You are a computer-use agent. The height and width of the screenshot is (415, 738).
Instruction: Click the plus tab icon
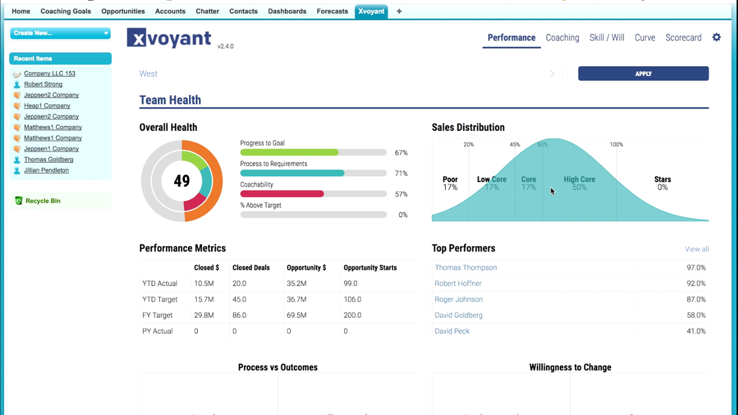399,11
